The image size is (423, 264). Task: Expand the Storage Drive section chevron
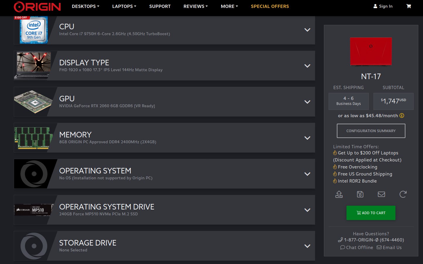click(x=307, y=246)
